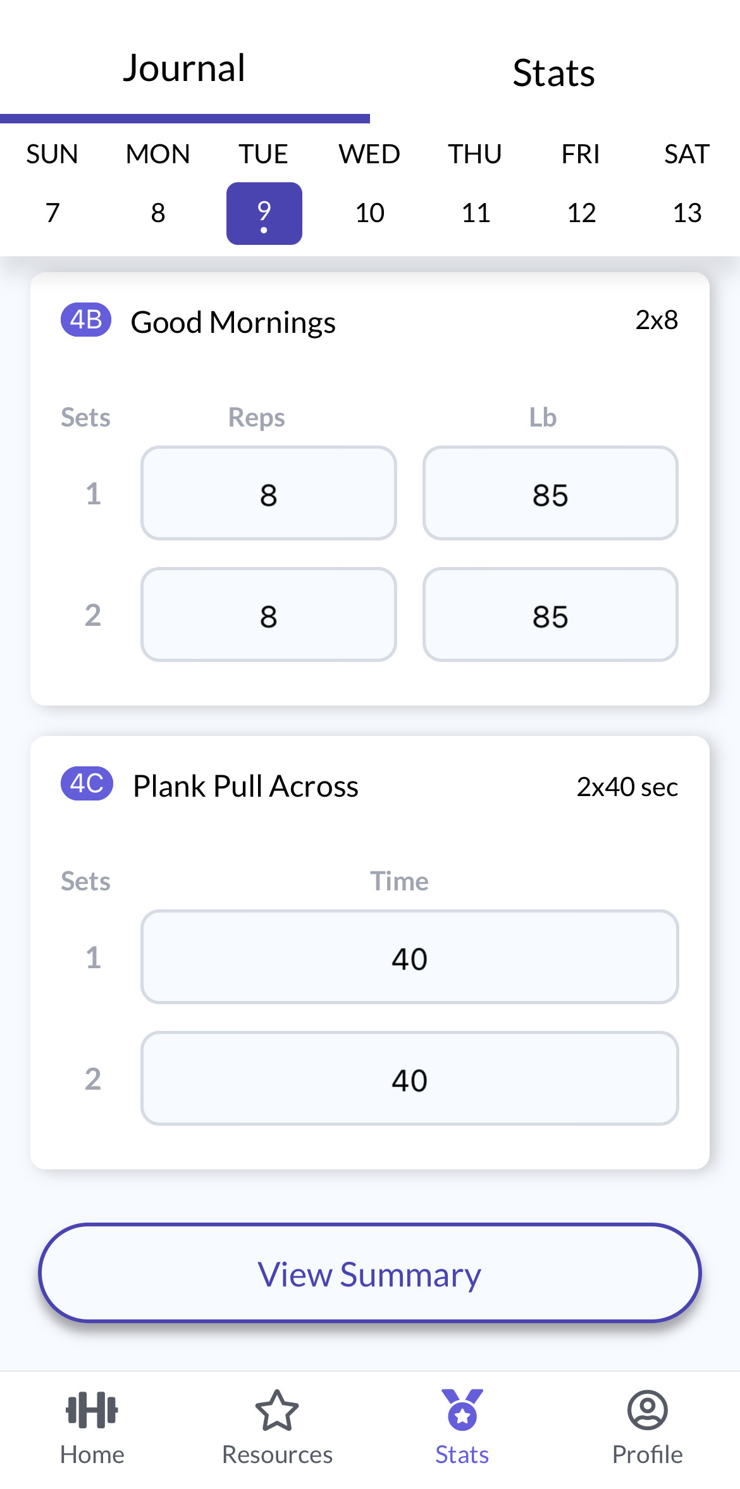This screenshot has height=1489, width=740.
Task: Edit set 2 time for Plank Pull Across
Action: point(410,1078)
